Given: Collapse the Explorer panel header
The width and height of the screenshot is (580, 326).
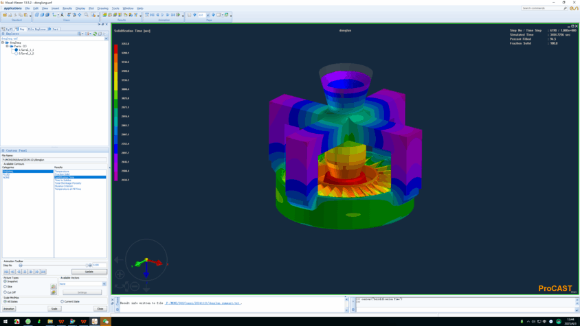Looking at the screenshot, I should tap(3, 34).
